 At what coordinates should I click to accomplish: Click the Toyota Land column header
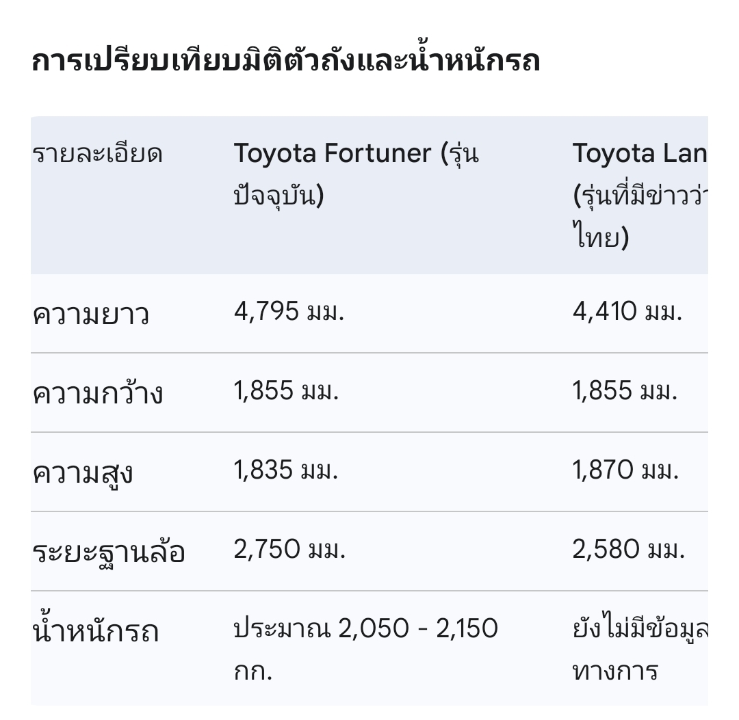point(640,195)
